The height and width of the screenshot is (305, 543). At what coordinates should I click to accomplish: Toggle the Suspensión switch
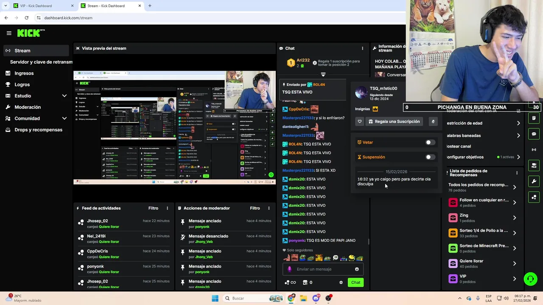click(x=430, y=157)
